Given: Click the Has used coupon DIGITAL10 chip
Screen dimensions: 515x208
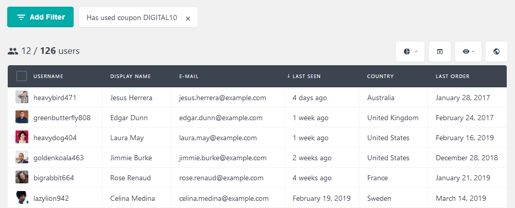Looking at the screenshot, I should pos(132,17).
